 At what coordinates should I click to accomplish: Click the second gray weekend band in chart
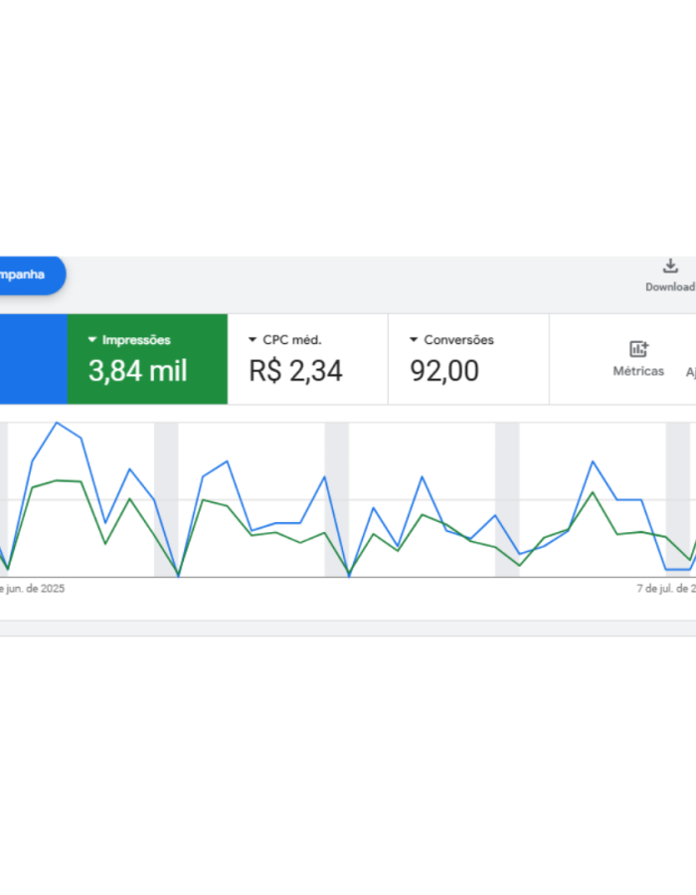[x=166, y=497]
